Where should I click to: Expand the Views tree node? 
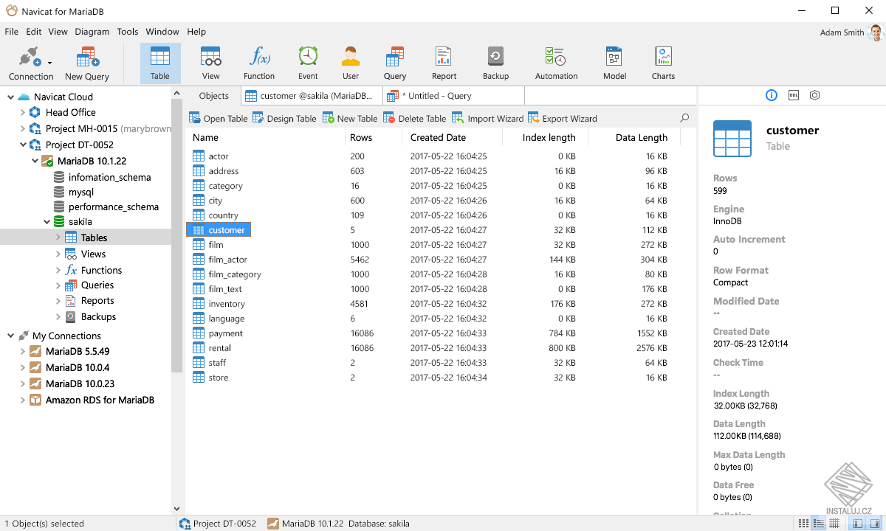(58, 254)
